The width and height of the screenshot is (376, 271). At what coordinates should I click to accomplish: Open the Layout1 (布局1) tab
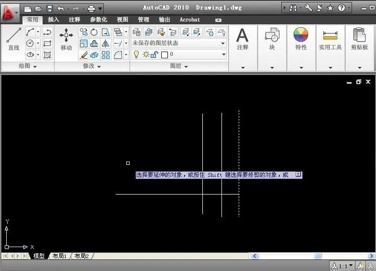pyautogui.click(x=60, y=256)
